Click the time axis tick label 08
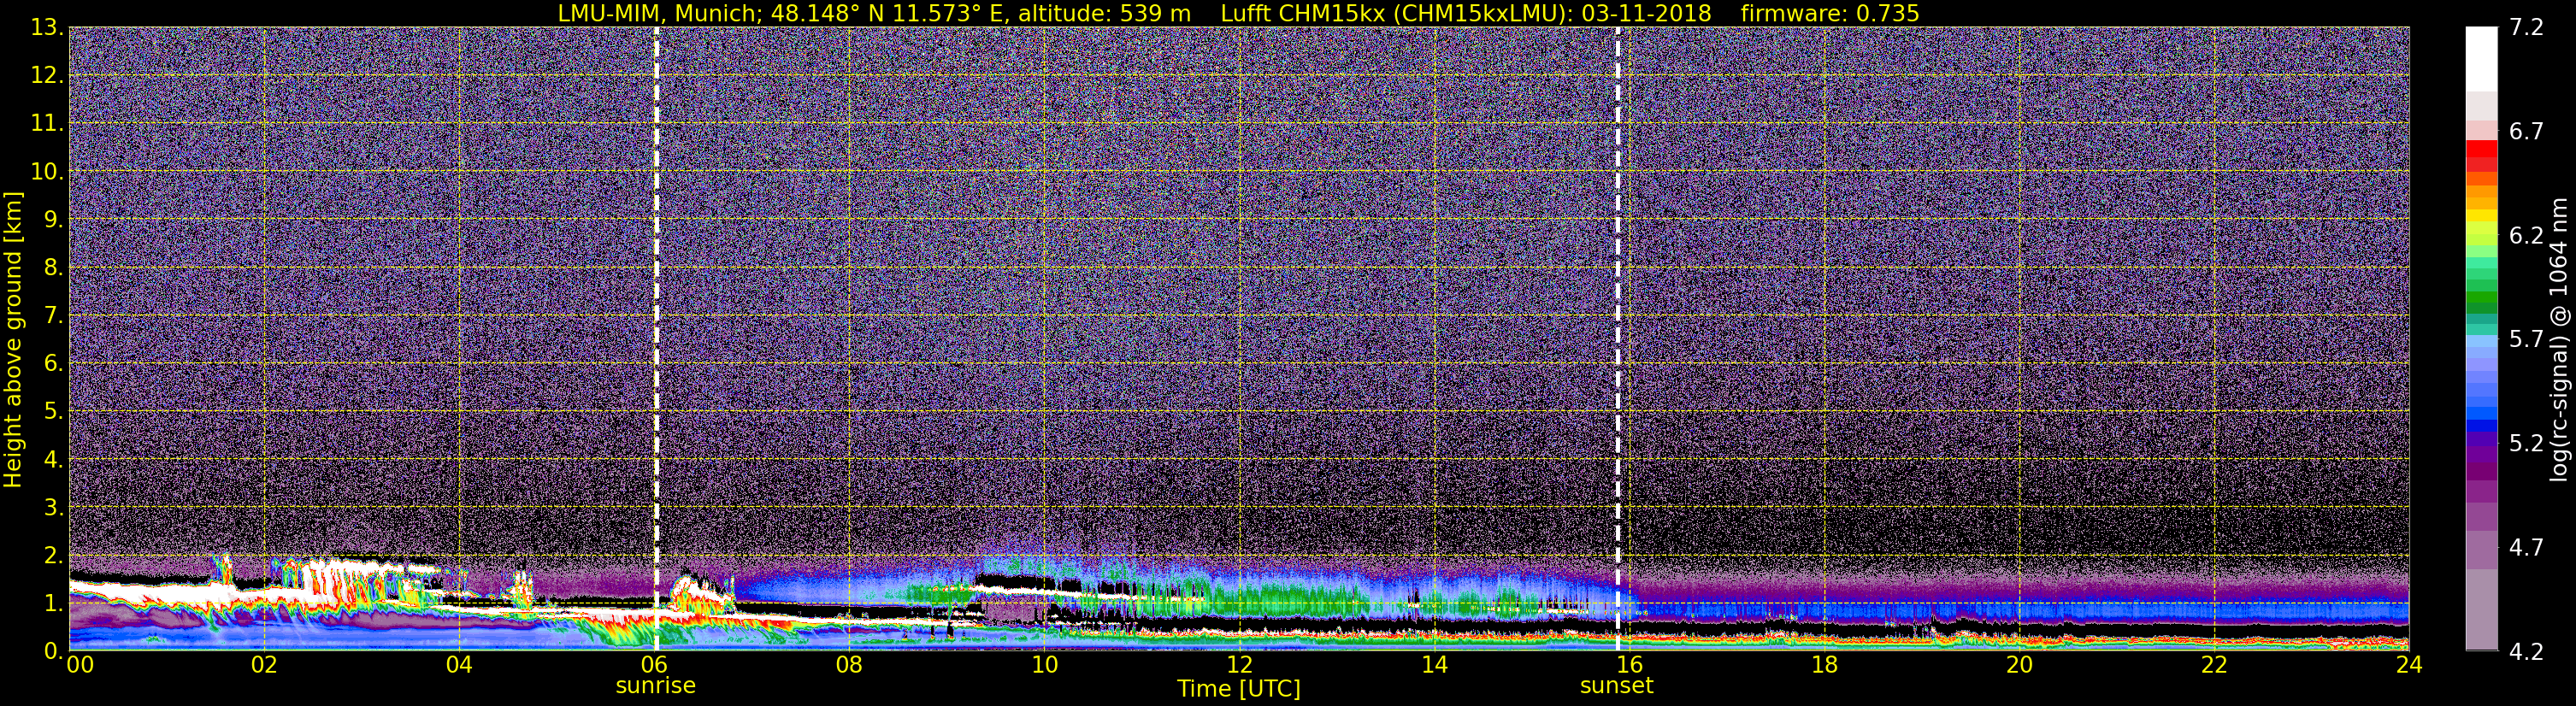Screen dimensions: 2576x706 (x=849, y=665)
